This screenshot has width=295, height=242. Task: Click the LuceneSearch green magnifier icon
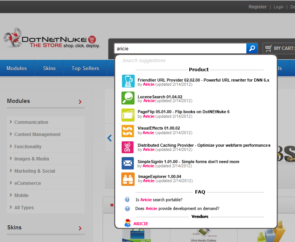128,98
